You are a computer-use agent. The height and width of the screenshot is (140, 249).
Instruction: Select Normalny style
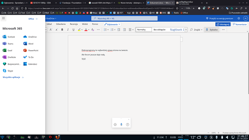tap(144, 30)
